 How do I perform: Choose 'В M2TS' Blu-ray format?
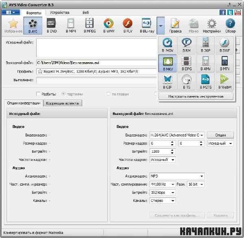205,82
